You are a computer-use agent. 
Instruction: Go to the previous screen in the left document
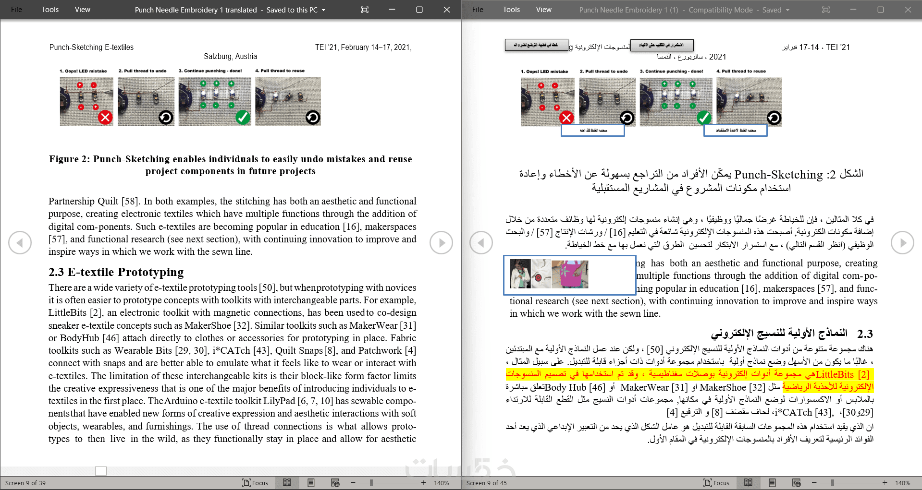(20, 243)
